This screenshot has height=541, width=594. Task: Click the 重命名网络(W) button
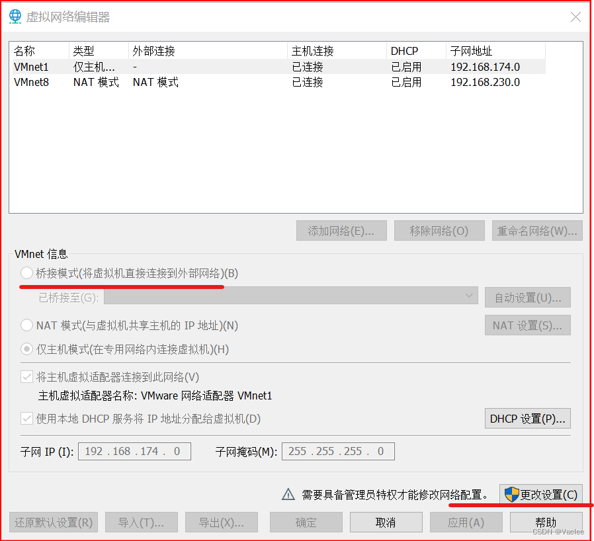(x=537, y=231)
